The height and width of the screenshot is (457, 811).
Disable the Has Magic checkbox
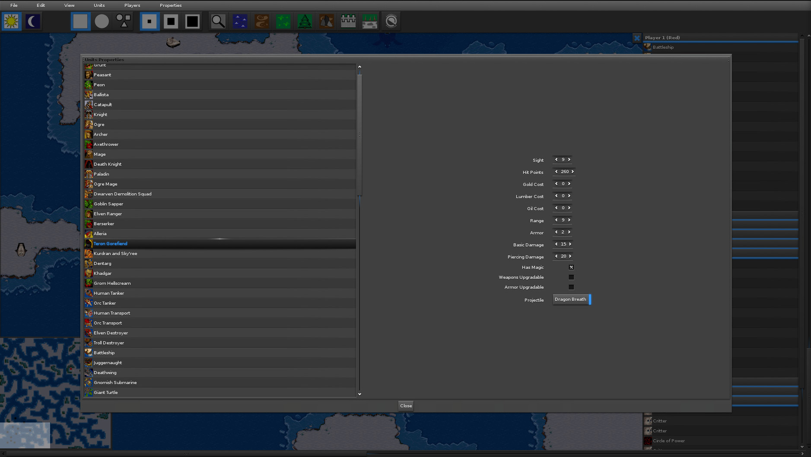(571, 267)
